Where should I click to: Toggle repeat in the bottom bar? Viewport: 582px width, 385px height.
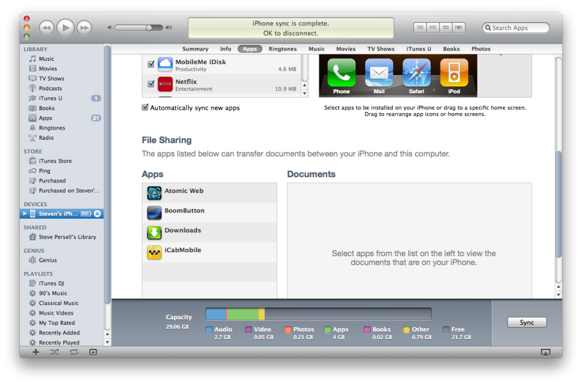(x=74, y=352)
